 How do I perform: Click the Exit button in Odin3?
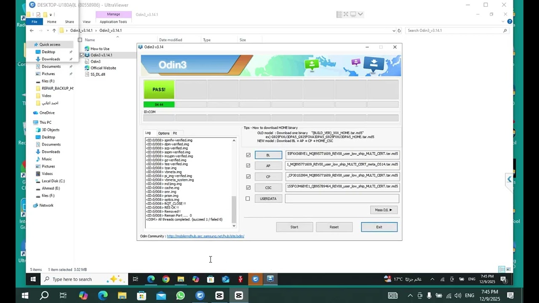[x=379, y=227]
